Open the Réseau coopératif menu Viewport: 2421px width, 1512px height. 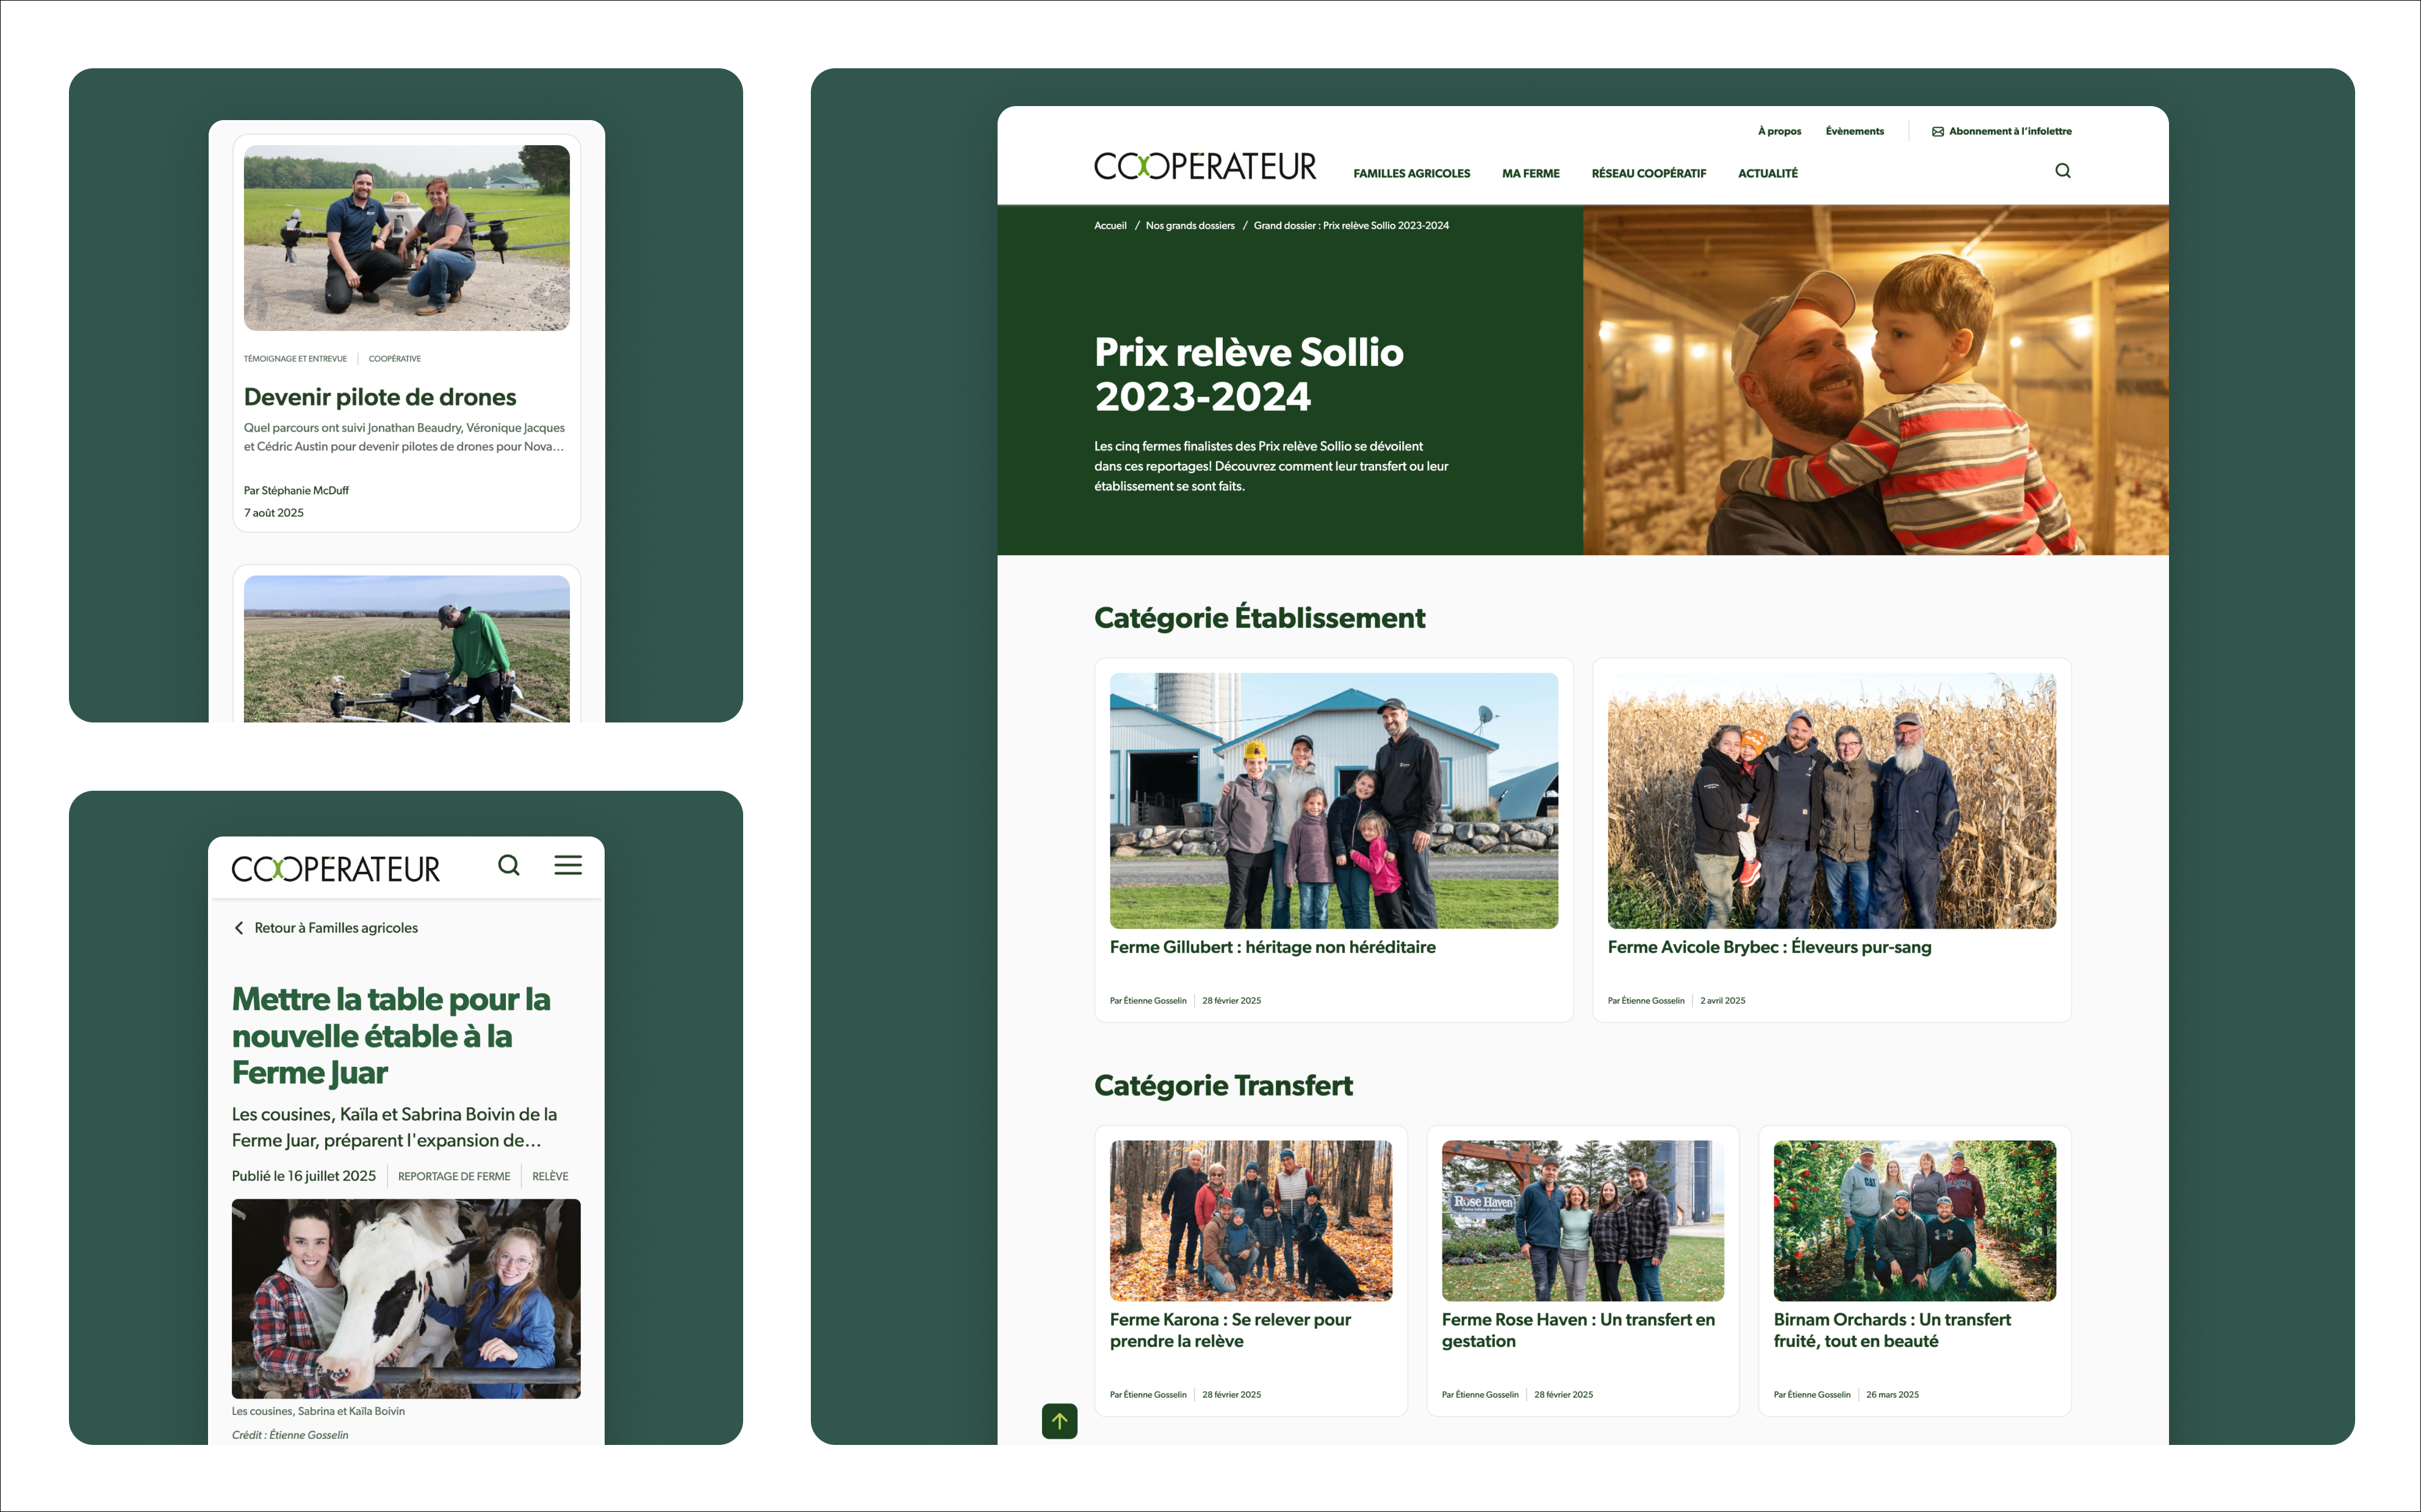click(x=1648, y=174)
